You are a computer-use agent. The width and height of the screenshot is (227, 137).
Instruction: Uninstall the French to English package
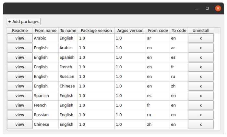201,105
